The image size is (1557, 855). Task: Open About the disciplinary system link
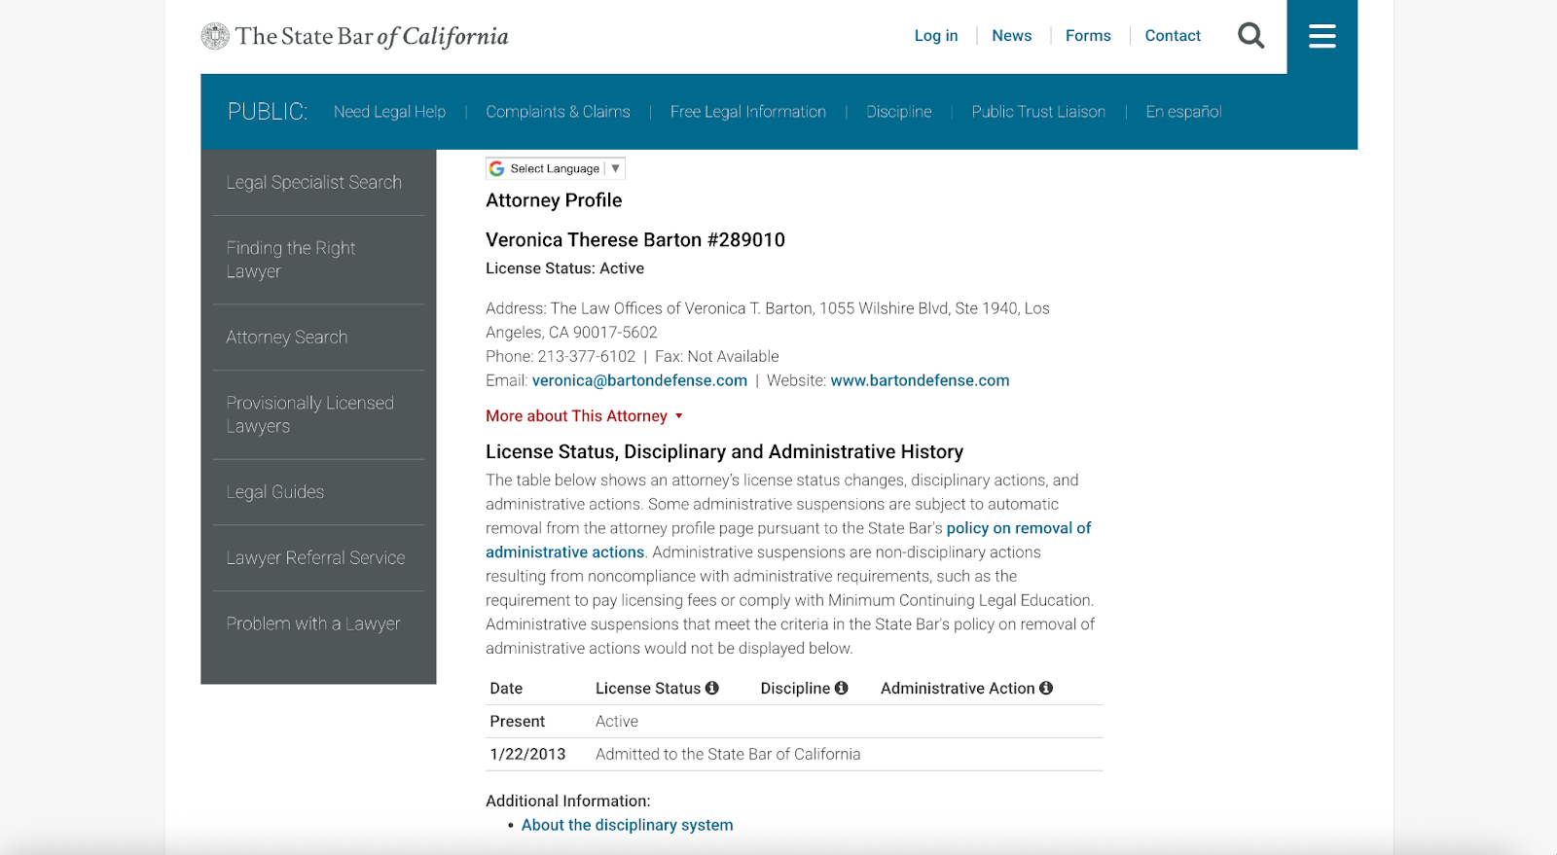tap(627, 825)
